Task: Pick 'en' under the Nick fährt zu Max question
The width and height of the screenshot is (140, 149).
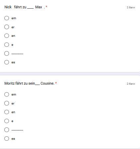Action: (x=7, y=36)
